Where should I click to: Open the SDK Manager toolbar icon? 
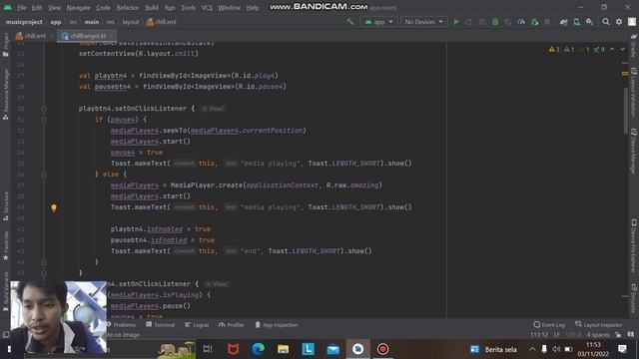[x=589, y=22]
